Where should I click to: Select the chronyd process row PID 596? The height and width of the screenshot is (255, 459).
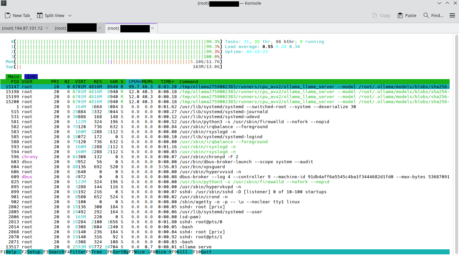225,157
